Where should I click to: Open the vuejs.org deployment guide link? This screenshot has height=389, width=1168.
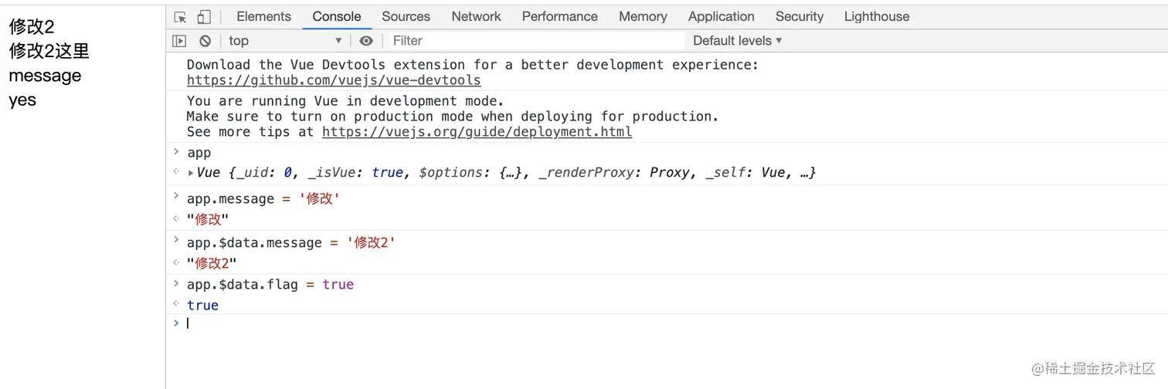tap(477, 132)
